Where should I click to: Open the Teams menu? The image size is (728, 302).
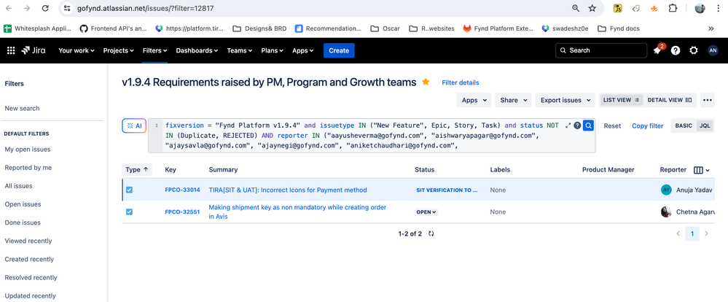pyautogui.click(x=240, y=50)
